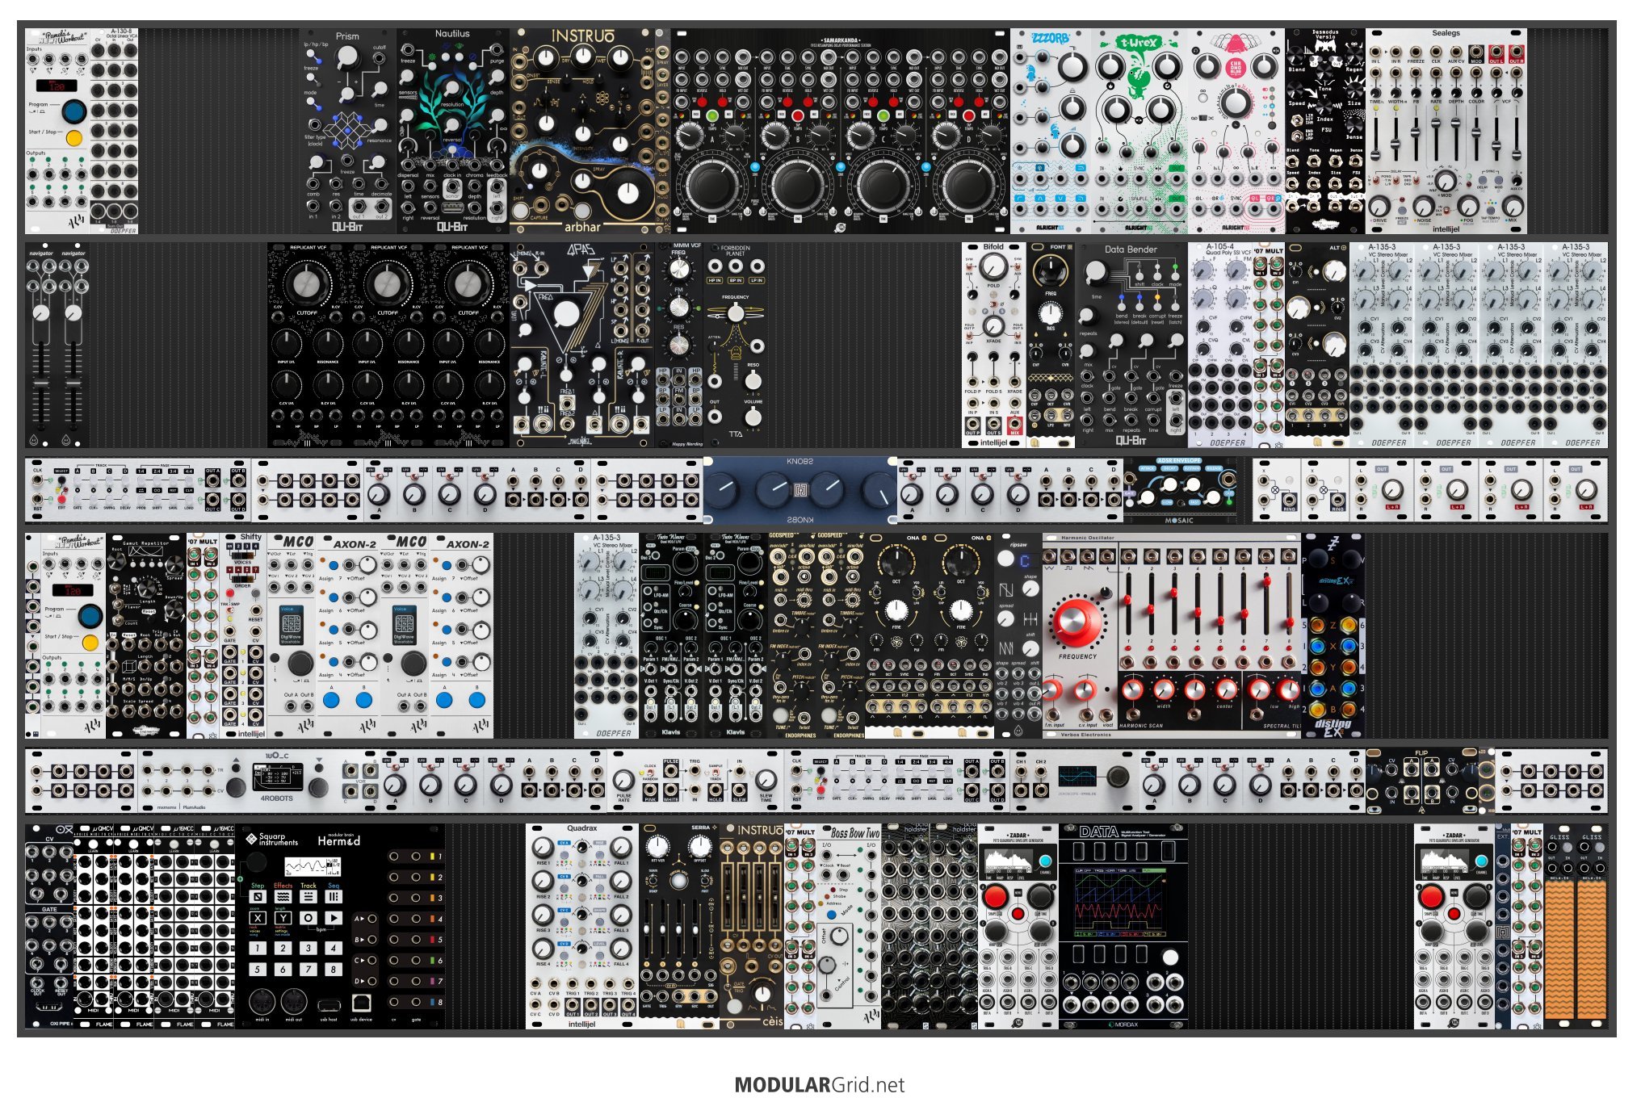Click the ZZZORB logo

pyautogui.click(x=1051, y=39)
